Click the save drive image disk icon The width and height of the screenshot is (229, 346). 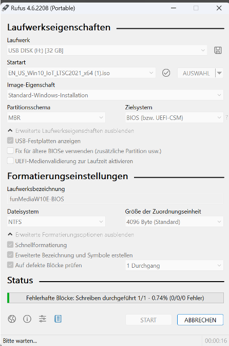(218, 50)
